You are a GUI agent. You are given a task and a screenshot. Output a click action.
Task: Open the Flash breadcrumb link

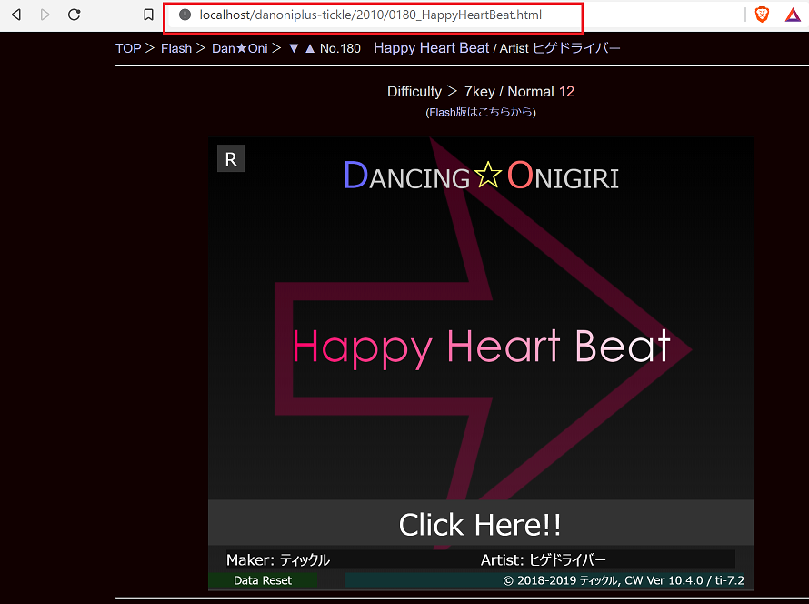[x=176, y=48]
